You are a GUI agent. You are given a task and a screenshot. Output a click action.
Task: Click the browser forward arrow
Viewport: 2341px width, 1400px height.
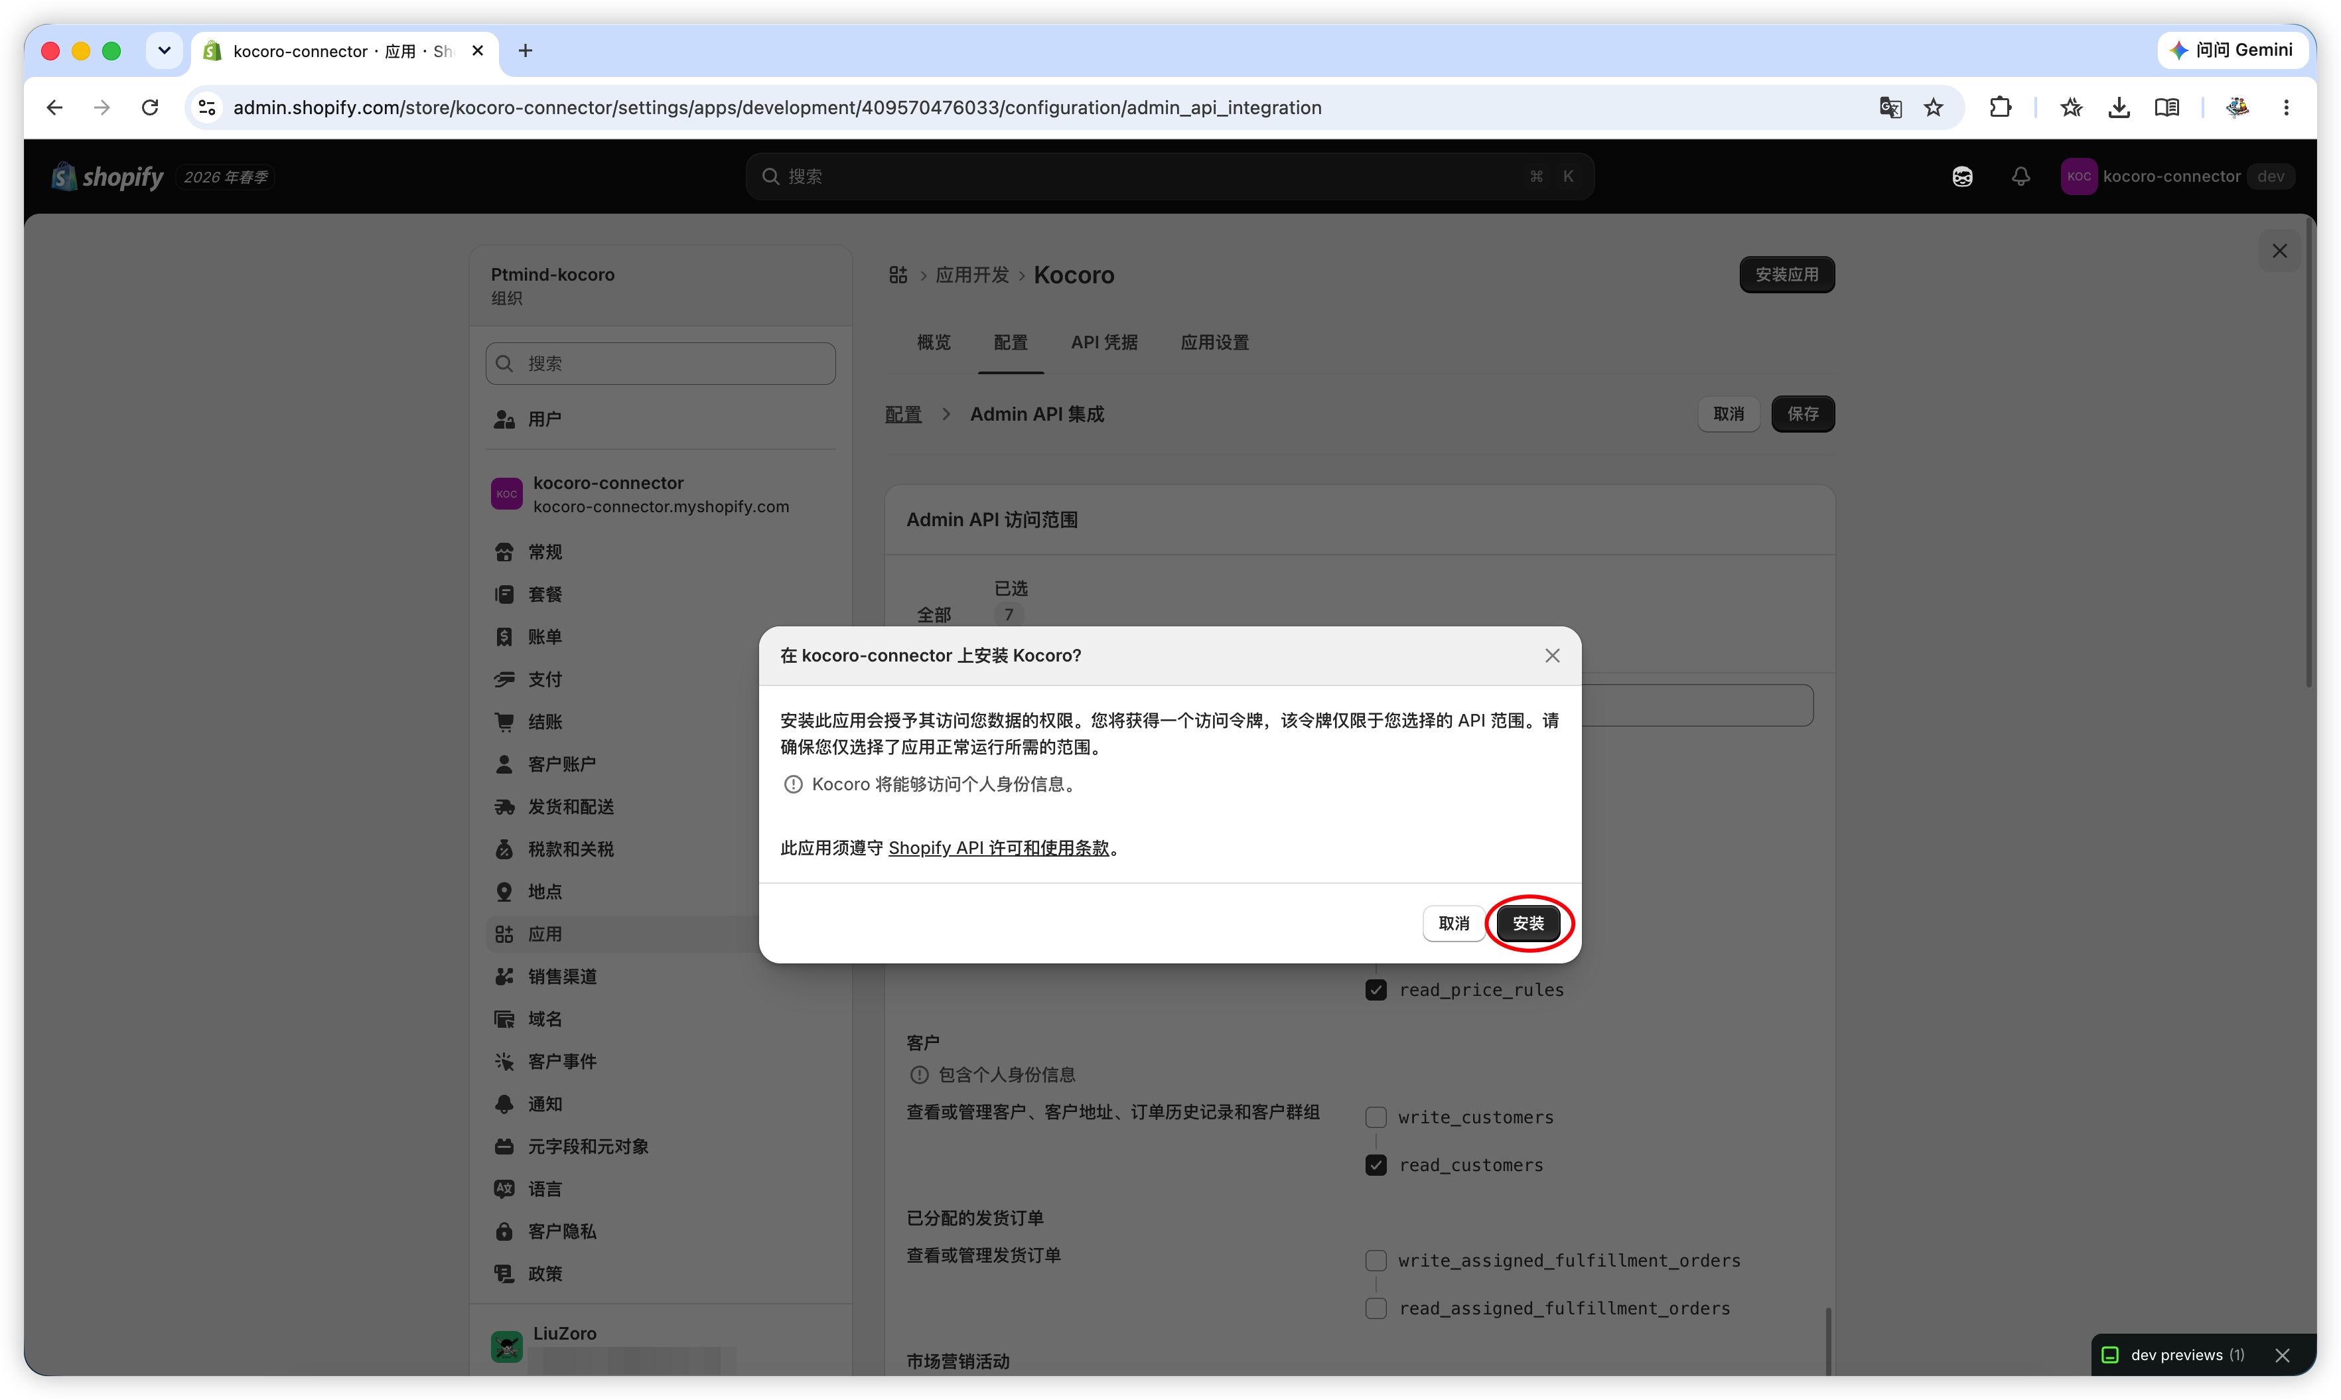(x=102, y=107)
